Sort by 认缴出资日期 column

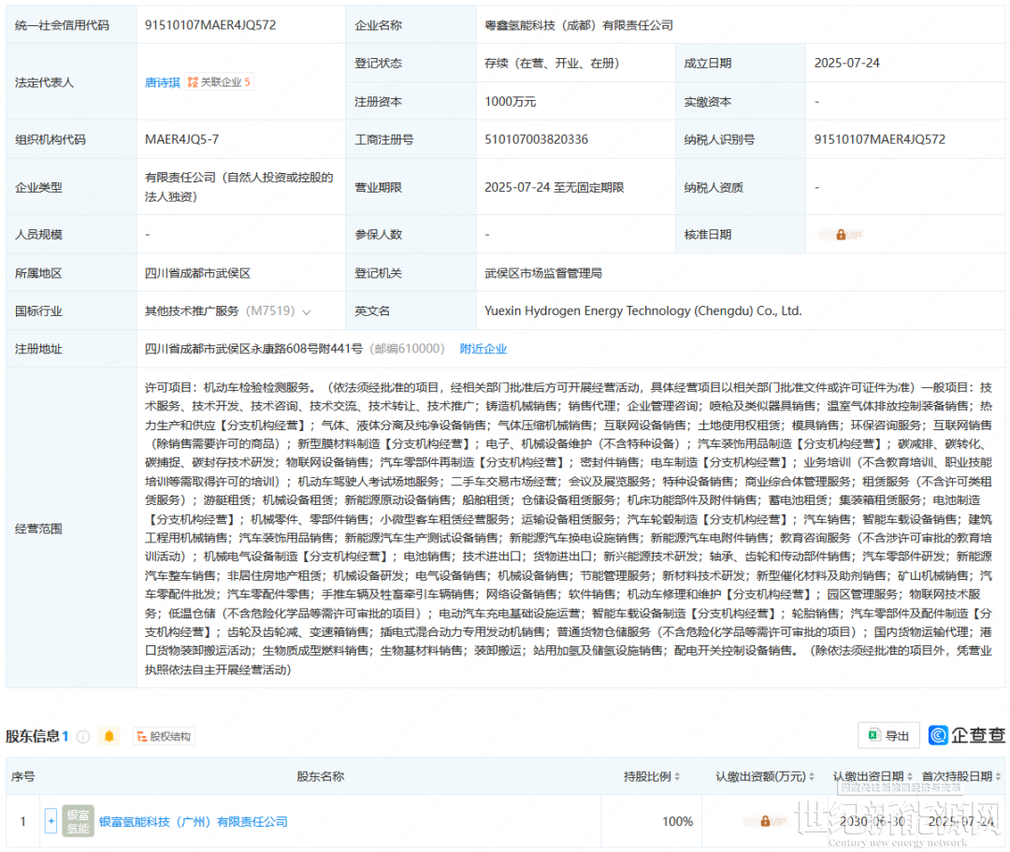click(x=910, y=776)
